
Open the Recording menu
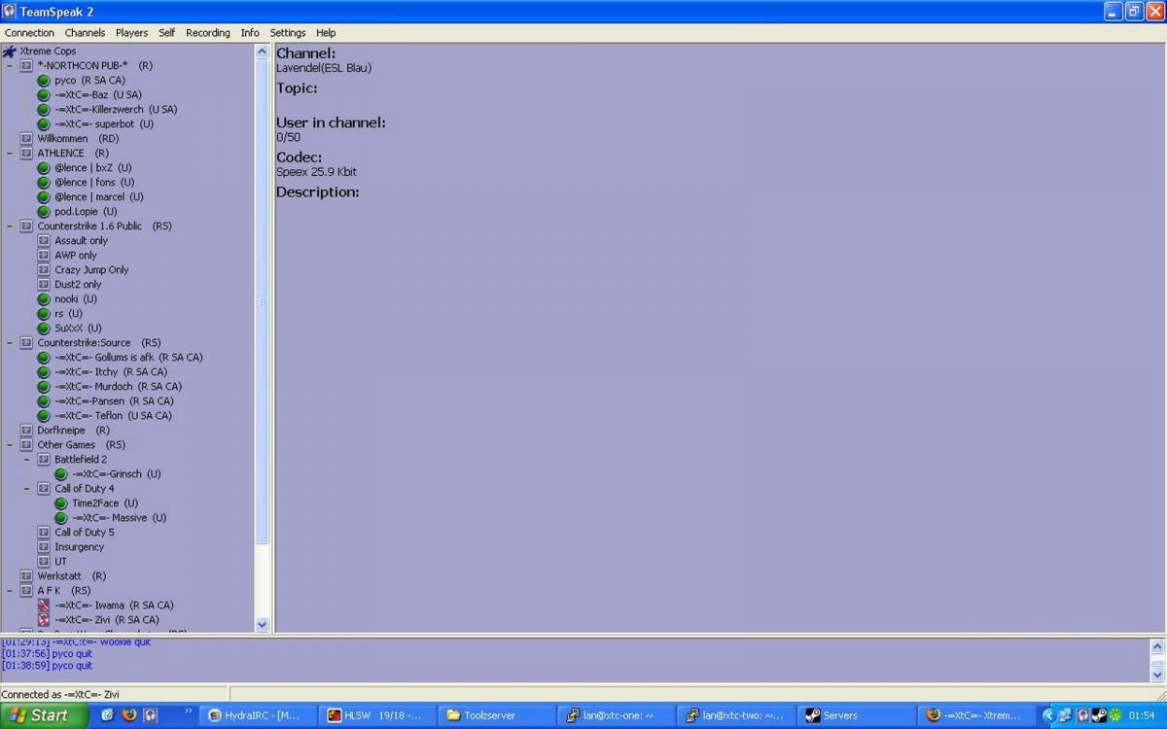coord(208,33)
